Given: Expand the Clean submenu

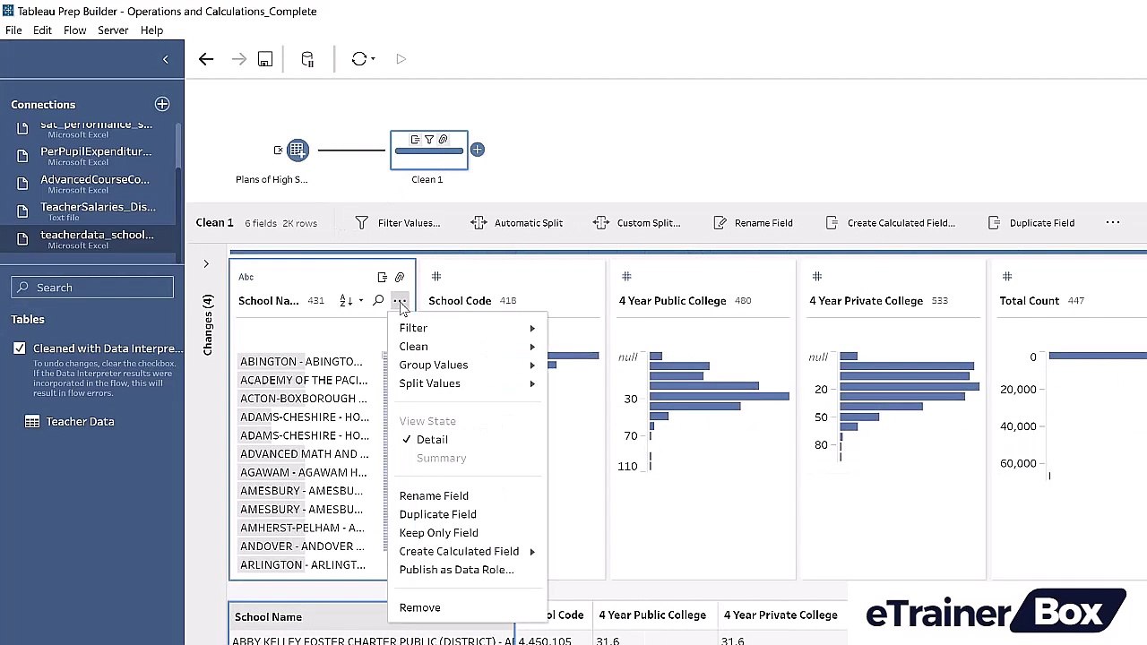Looking at the screenshot, I should 467,347.
